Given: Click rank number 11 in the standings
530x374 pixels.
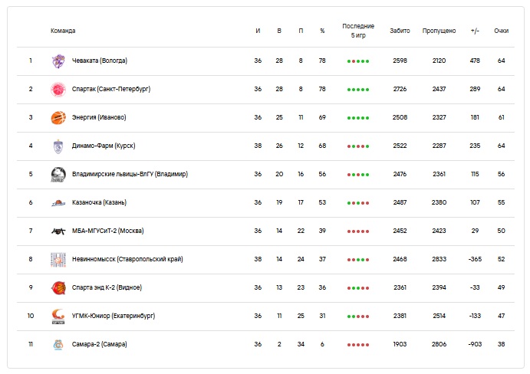Looking at the screenshot, I should (x=31, y=345).
